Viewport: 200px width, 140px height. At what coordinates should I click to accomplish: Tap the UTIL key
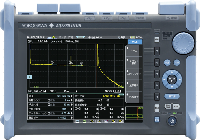point(157,120)
